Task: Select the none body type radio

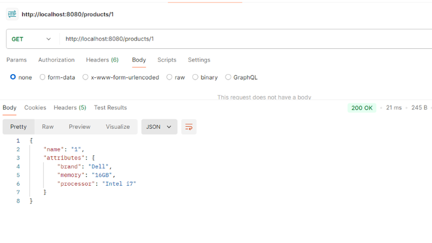Action: (x=13, y=77)
